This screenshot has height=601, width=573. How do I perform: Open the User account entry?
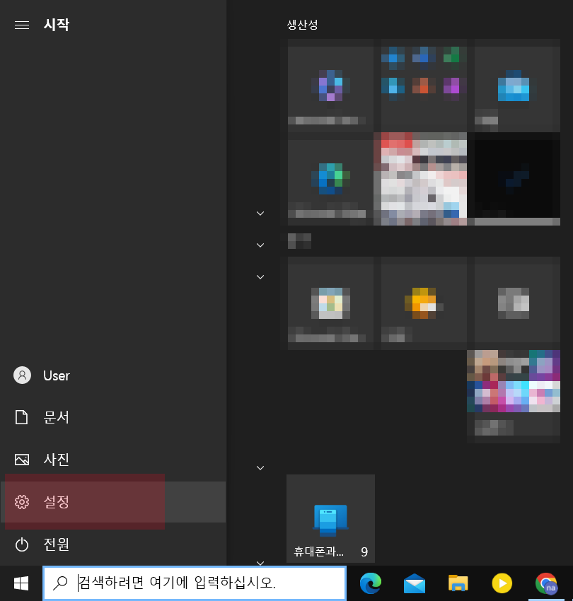(x=113, y=375)
